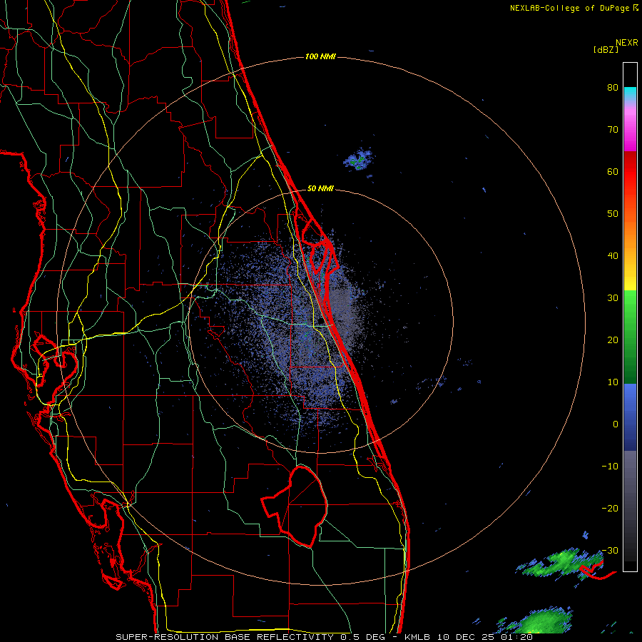Click the KMLB station identifier in caption
The width and height of the screenshot is (642, 642).
(x=419, y=637)
